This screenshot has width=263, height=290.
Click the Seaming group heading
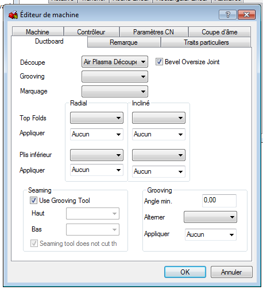pos(40,190)
